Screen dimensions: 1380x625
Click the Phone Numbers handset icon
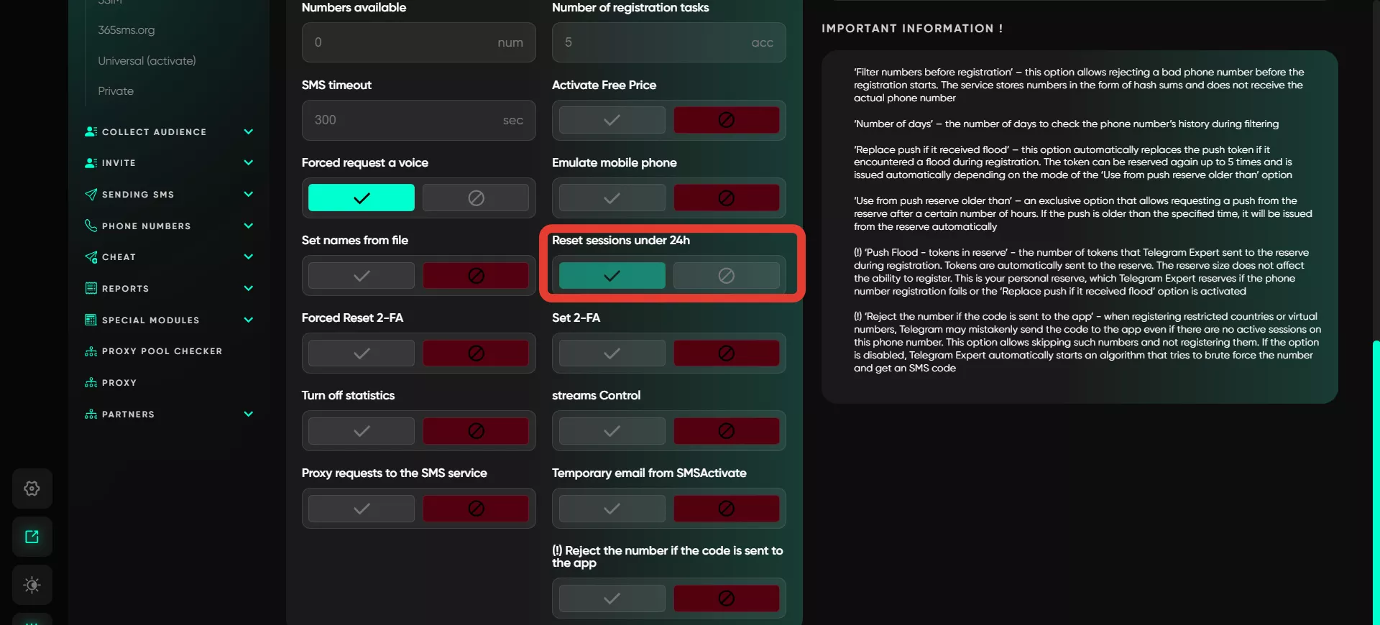click(91, 226)
